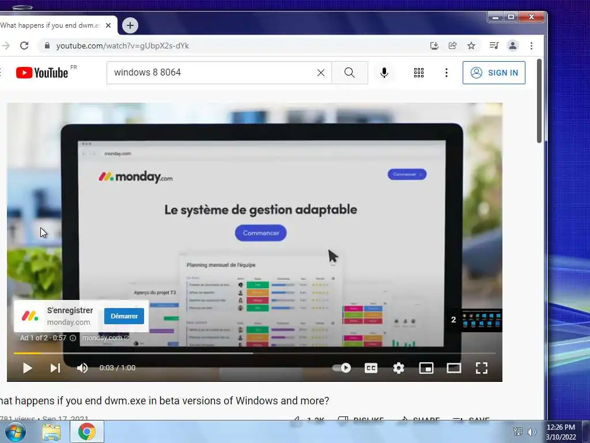The height and width of the screenshot is (443, 590).
Task: Close the 'What happens if you end dwm' tab
Action: [108, 25]
